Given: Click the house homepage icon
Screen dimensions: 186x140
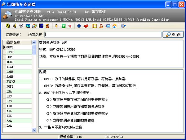Looking at the screenshot, I should pos(115,26).
